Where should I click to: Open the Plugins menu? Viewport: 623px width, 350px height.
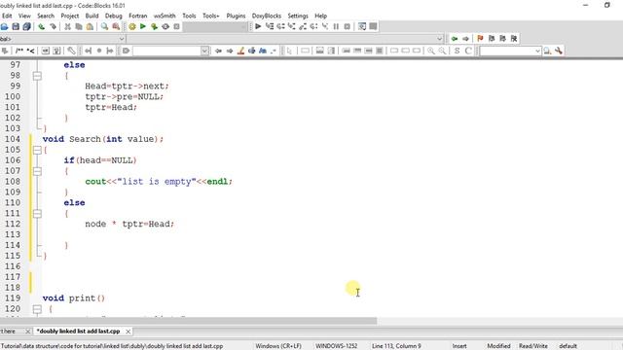[x=236, y=16]
